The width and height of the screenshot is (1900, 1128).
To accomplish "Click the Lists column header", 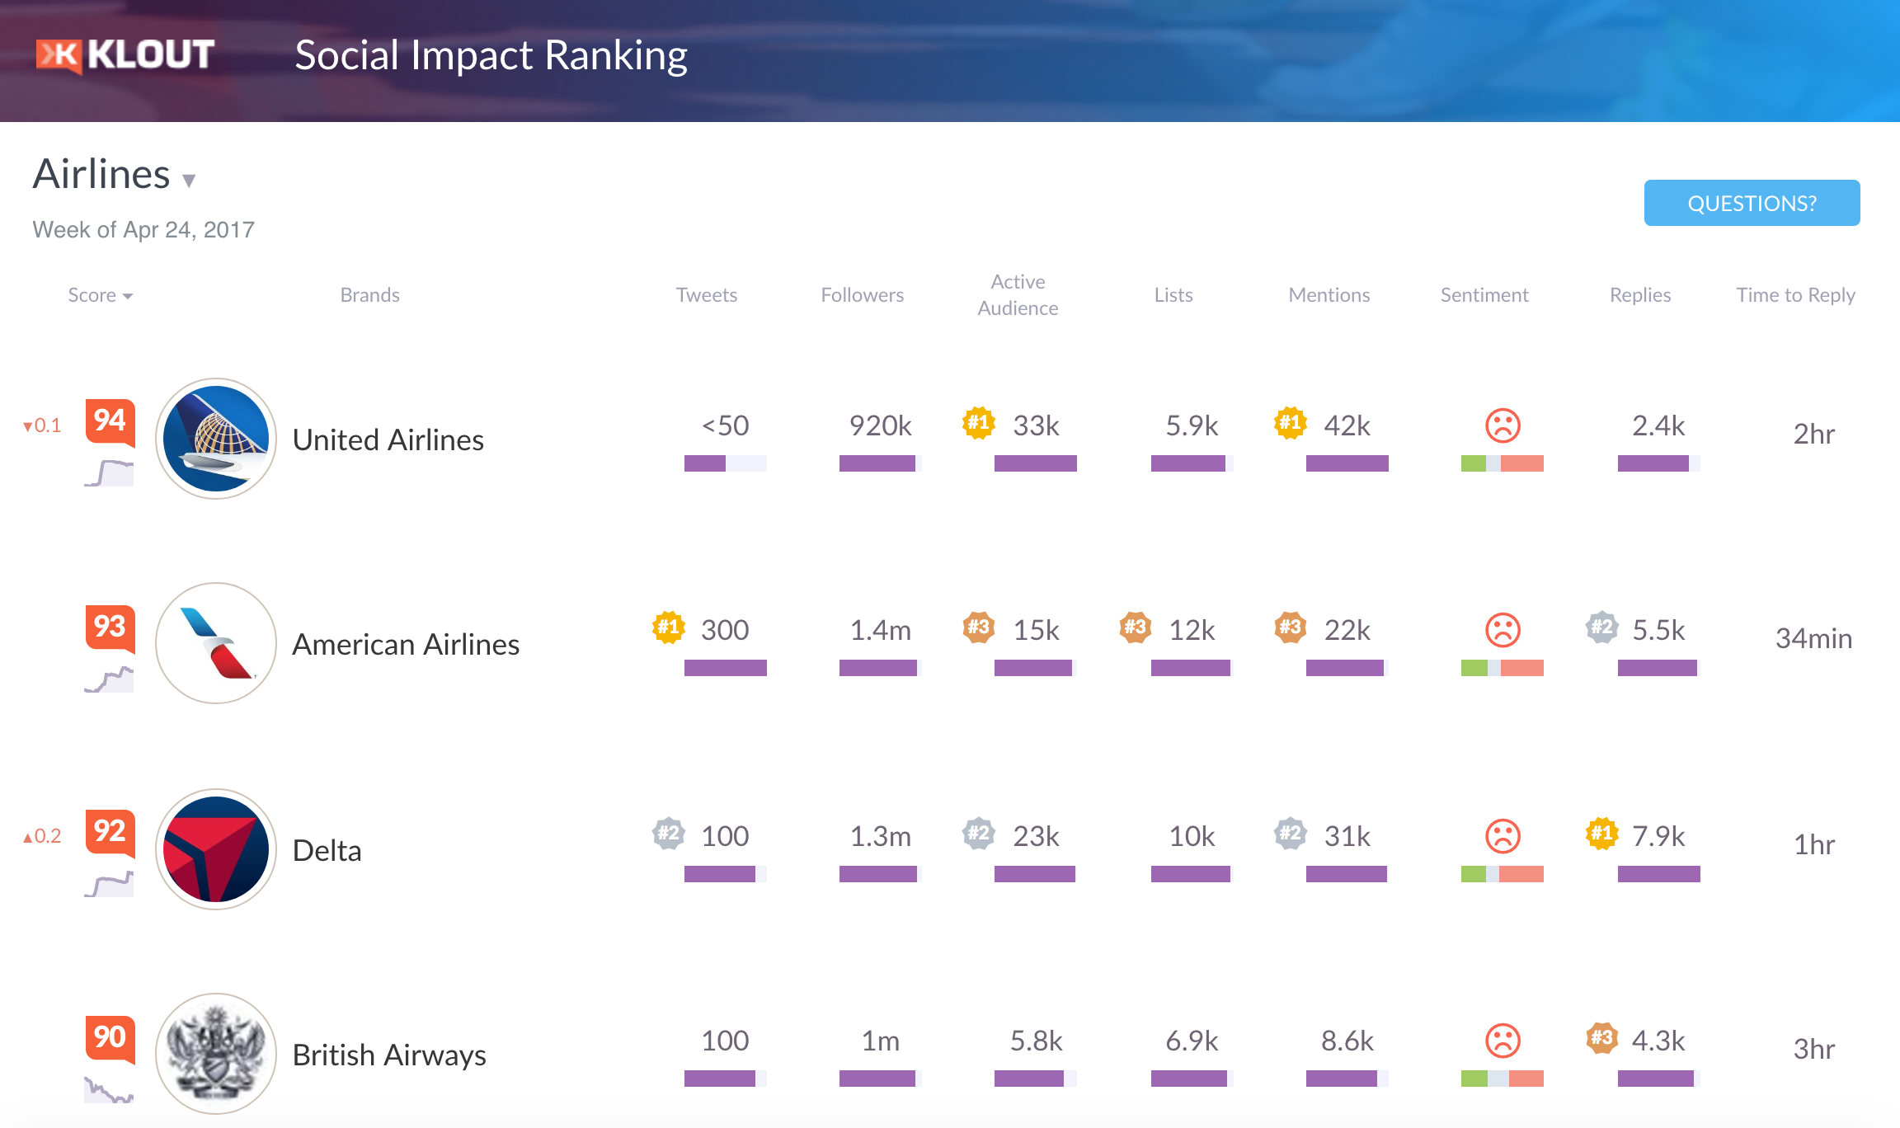I will pos(1173,295).
